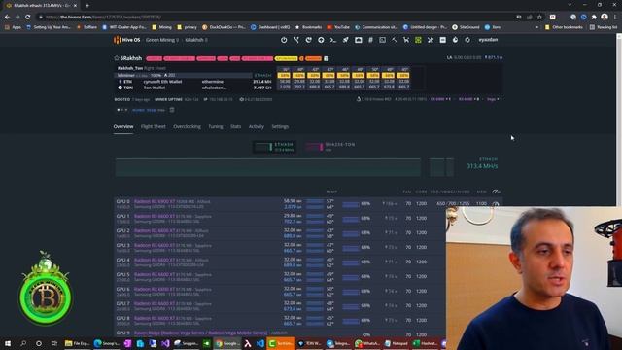Open the terminal command prompt icon

pos(333,40)
